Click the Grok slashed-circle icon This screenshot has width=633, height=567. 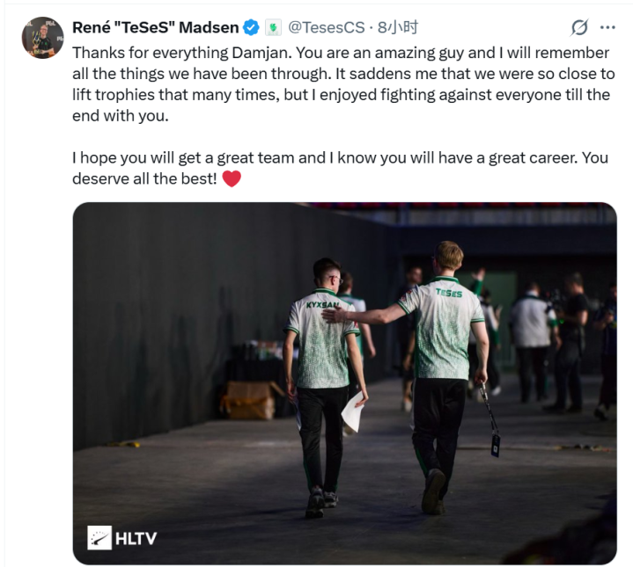point(579,28)
